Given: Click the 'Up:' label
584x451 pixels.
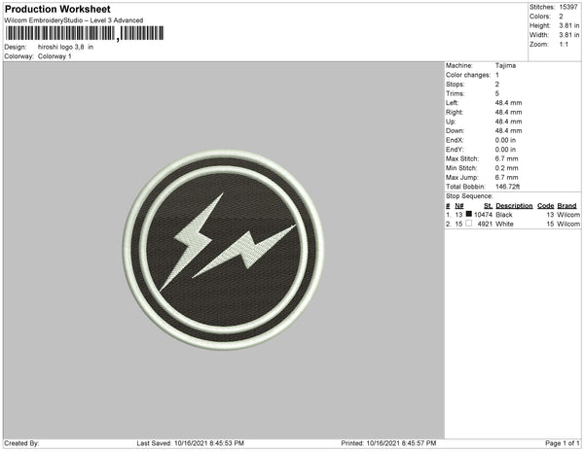Looking at the screenshot, I should 451,121.
